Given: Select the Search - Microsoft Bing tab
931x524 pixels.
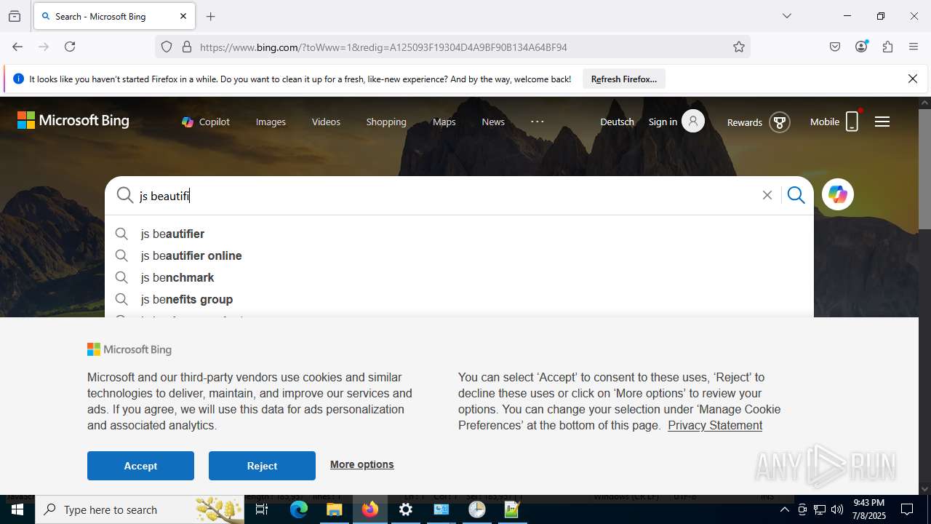Looking at the screenshot, I should click(x=113, y=16).
